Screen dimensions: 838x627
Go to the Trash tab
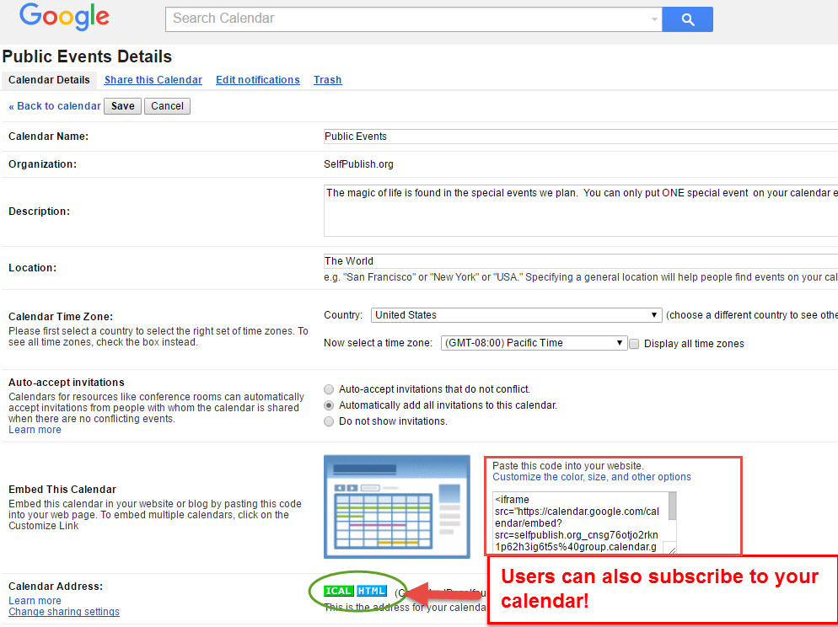(328, 80)
